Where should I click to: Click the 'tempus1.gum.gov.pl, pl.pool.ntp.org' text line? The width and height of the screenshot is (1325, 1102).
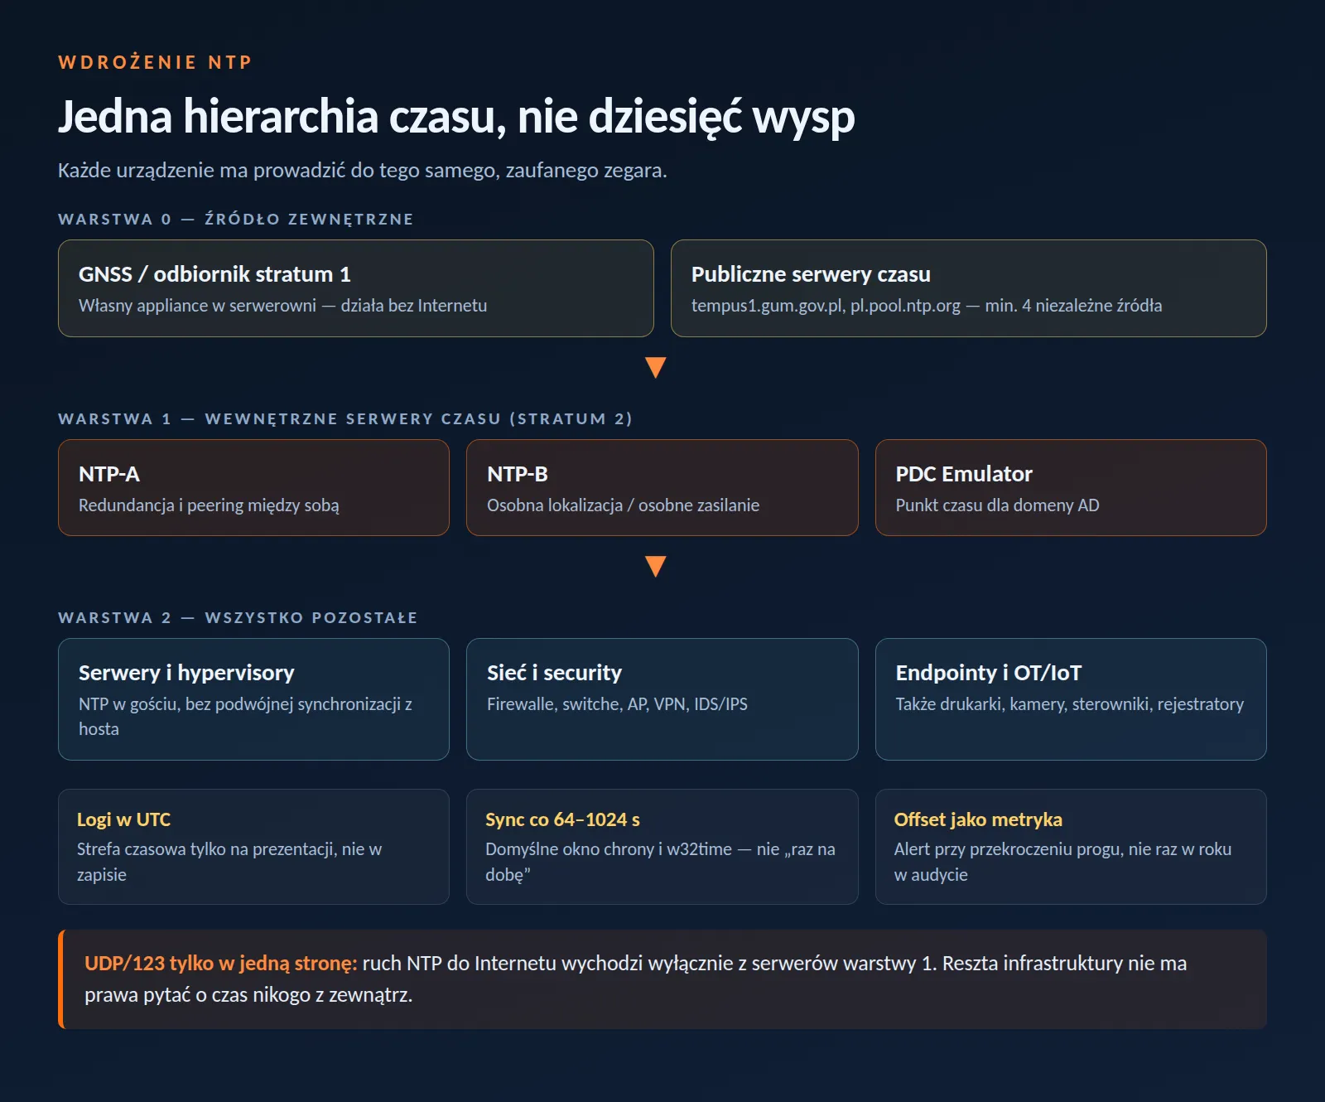click(x=927, y=306)
